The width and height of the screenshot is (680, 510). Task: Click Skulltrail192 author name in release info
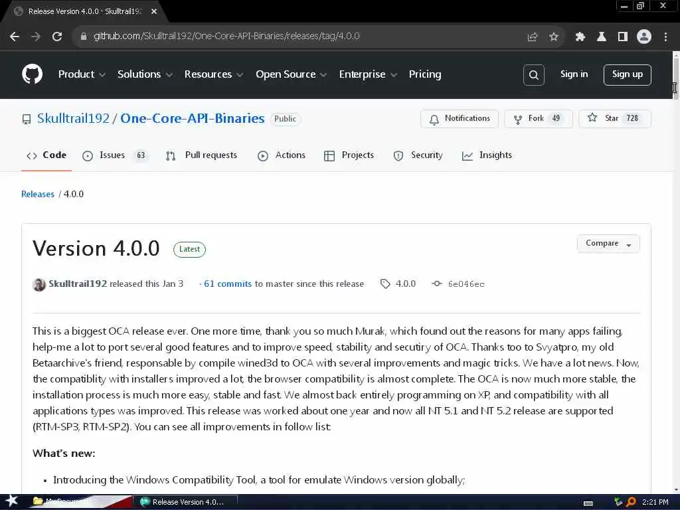78,284
